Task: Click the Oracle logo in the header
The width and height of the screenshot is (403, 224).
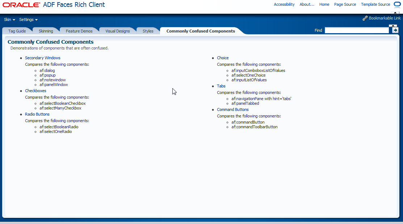Action: [x=21, y=5]
